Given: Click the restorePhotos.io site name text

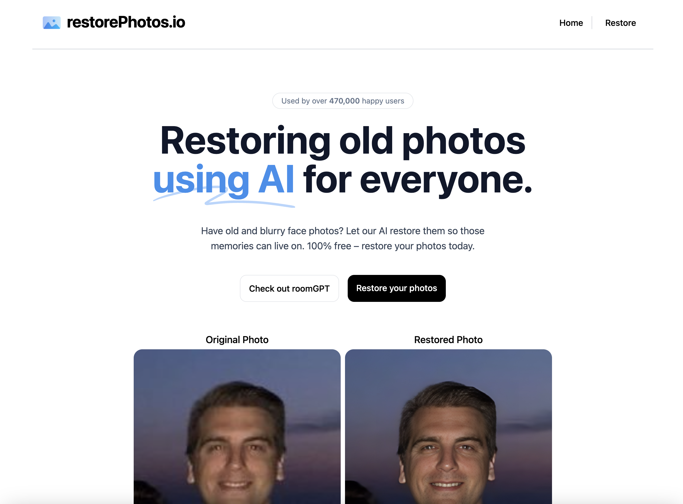Looking at the screenshot, I should pyautogui.click(x=126, y=22).
